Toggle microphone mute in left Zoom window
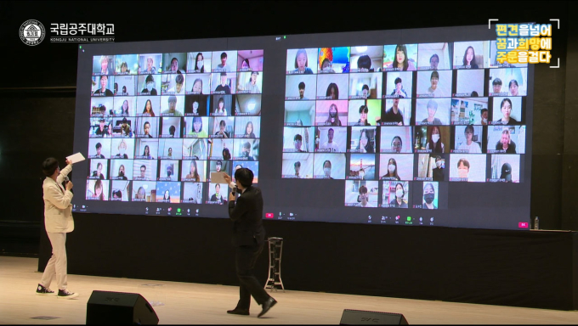 click(74, 208)
